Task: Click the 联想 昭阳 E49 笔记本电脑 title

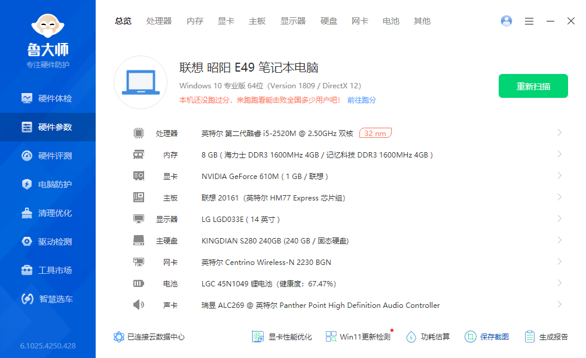Action: (249, 67)
